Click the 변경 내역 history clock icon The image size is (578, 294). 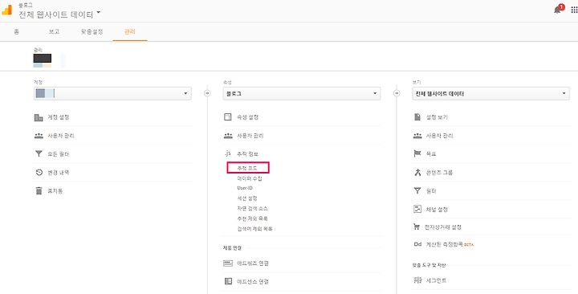(39, 172)
